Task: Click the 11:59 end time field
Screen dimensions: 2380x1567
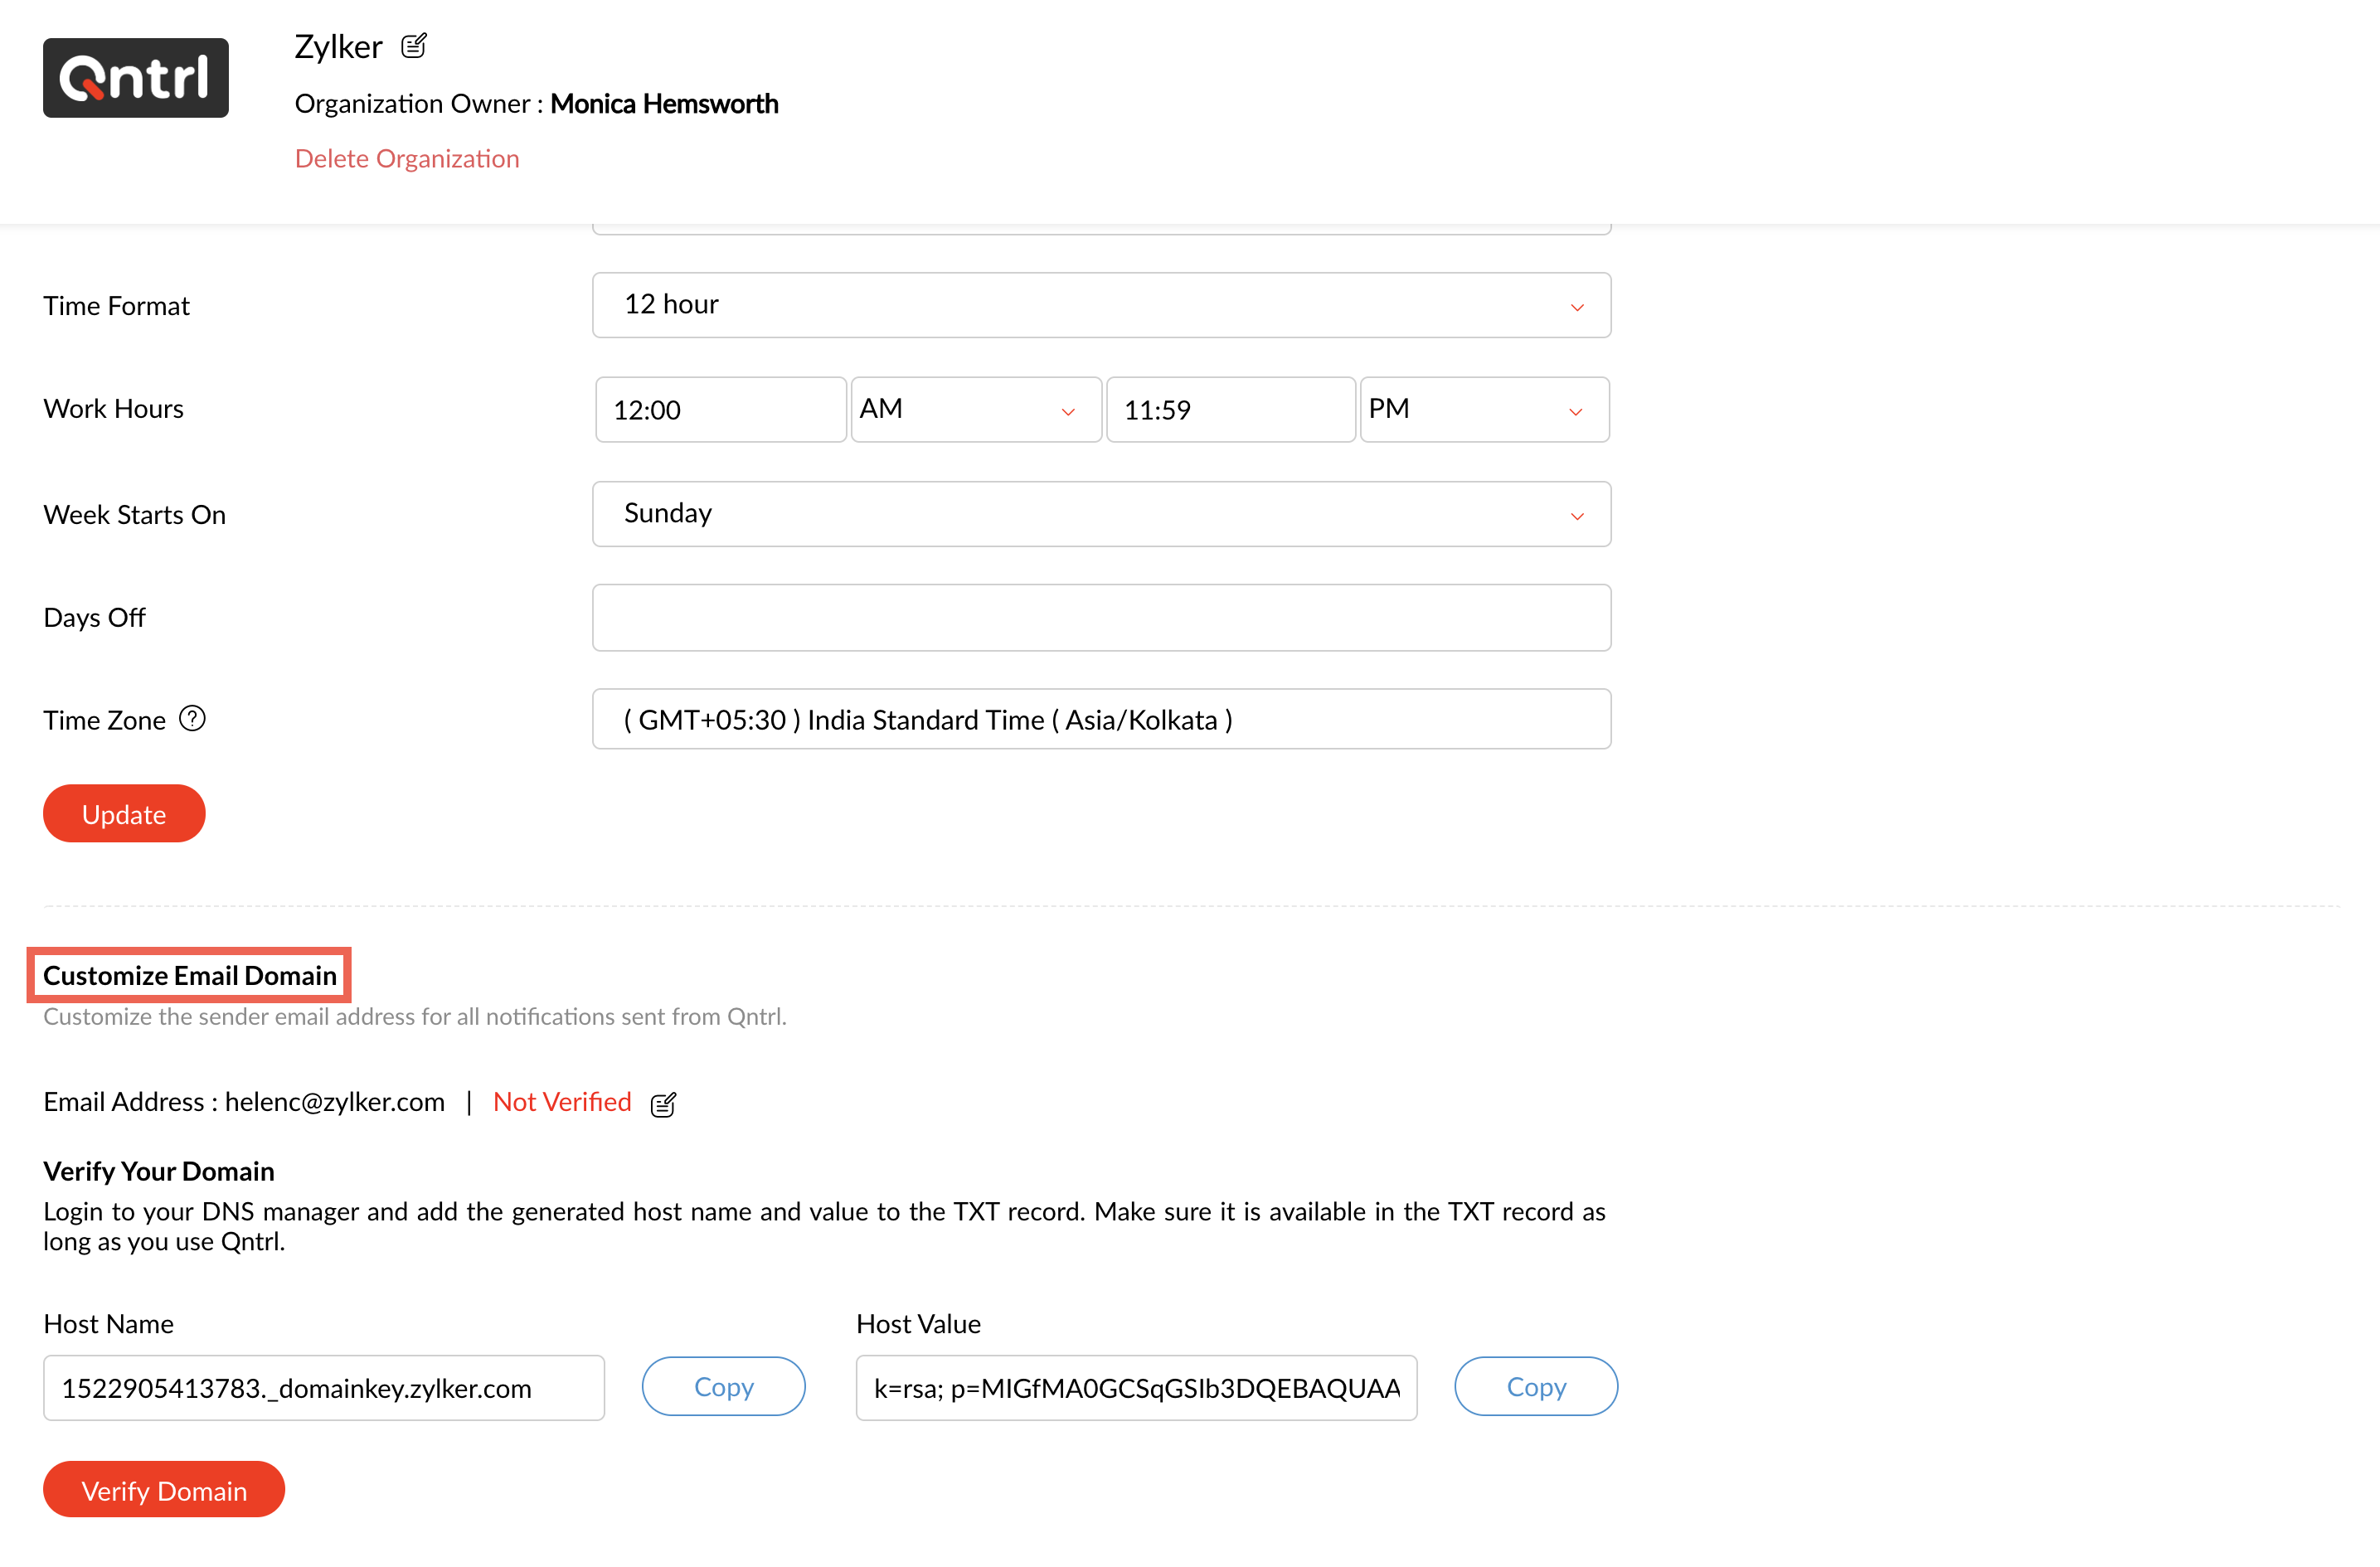Action: pyautogui.click(x=1230, y=409)
